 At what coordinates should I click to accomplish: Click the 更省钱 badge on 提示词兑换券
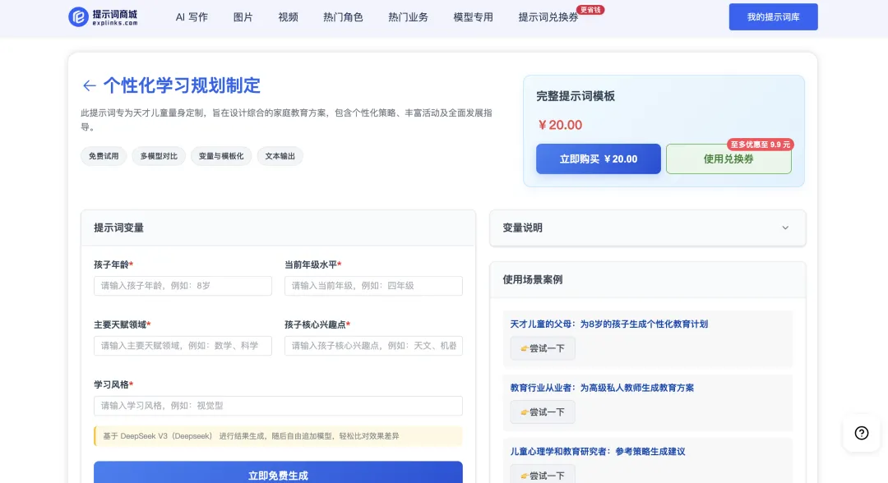click(x=590, y=10)
